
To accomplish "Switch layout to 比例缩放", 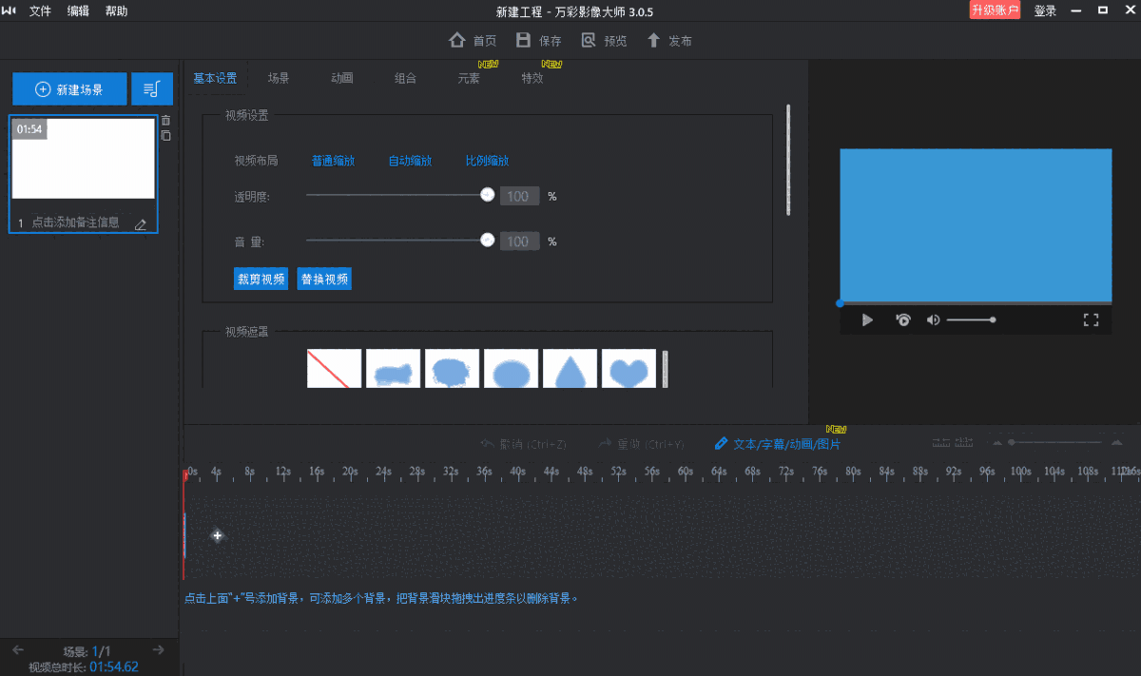I will [487, 161].
